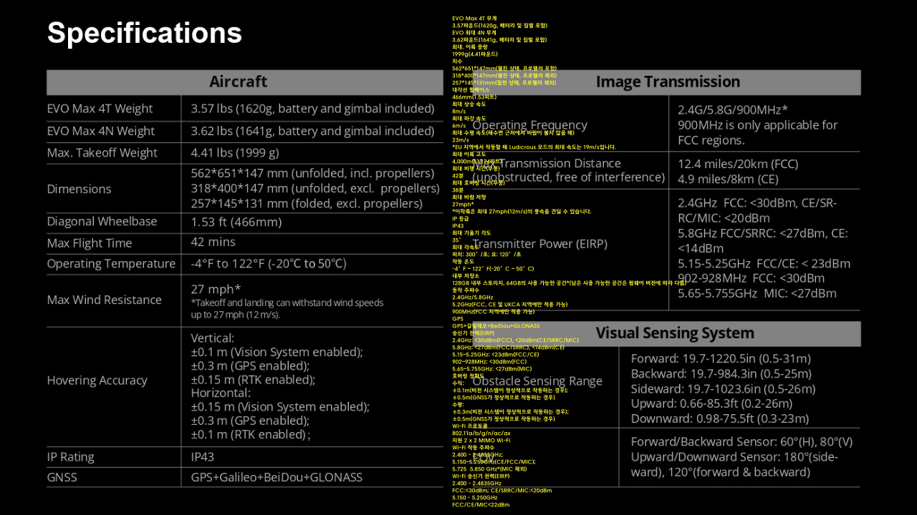
Task: Select "4.9 miles/8km (CE)" value
Action: [728, 179]
